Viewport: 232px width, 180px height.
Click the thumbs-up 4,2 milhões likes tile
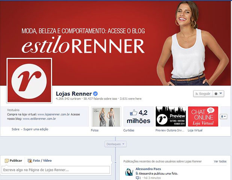[138, 117]
